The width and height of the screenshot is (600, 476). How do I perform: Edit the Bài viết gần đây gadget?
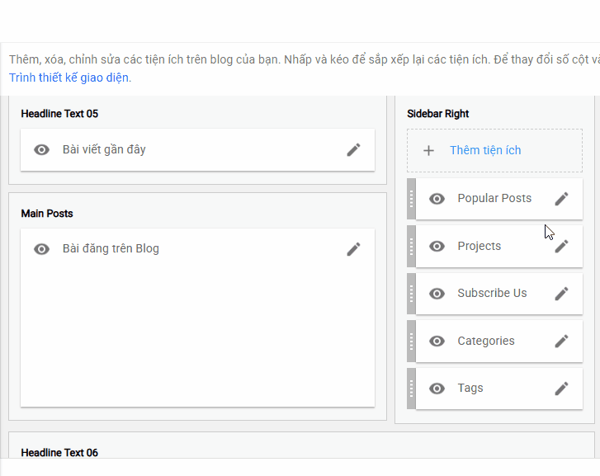click(353, 149)
